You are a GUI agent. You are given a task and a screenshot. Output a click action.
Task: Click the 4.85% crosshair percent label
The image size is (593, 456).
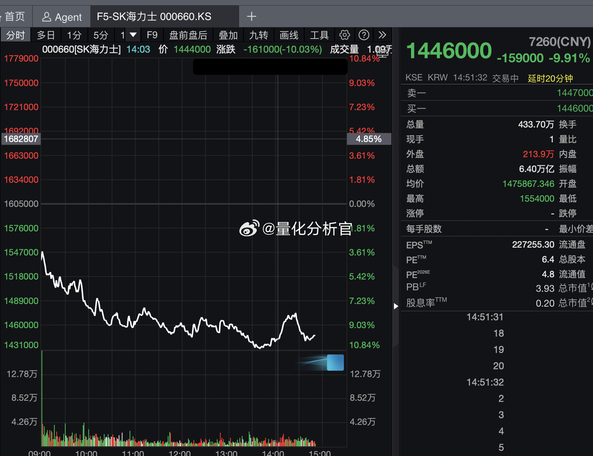369,139
